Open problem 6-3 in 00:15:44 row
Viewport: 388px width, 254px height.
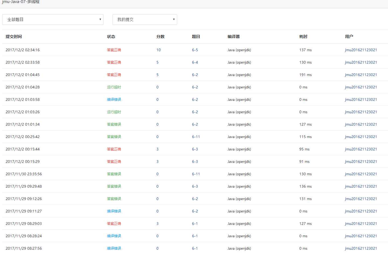coord(195,149)
